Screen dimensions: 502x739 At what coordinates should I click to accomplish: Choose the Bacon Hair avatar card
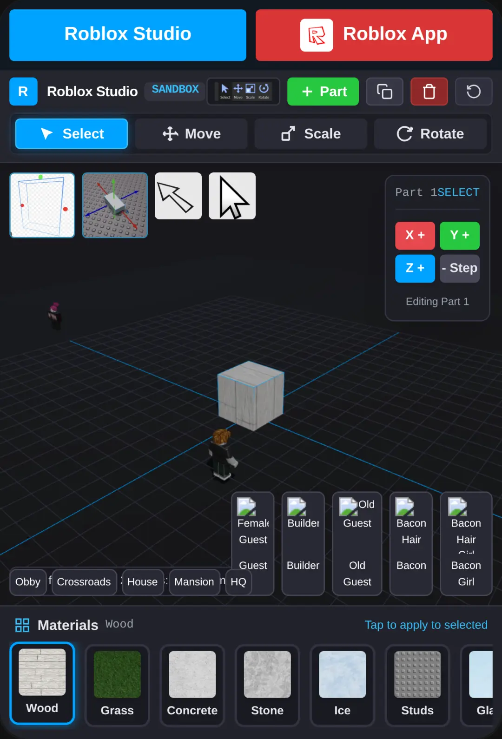(x=411, y=544)
